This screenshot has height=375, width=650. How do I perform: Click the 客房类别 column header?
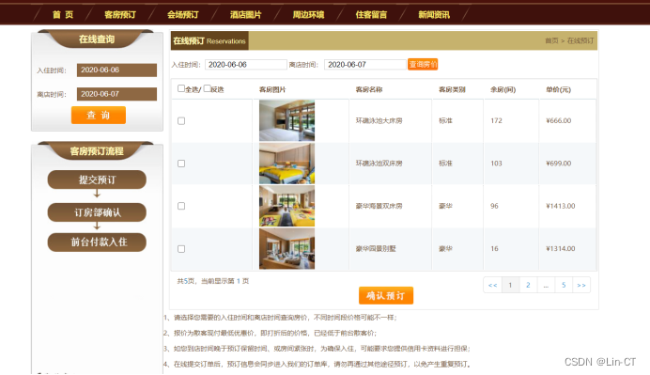(x=452, y=89)
